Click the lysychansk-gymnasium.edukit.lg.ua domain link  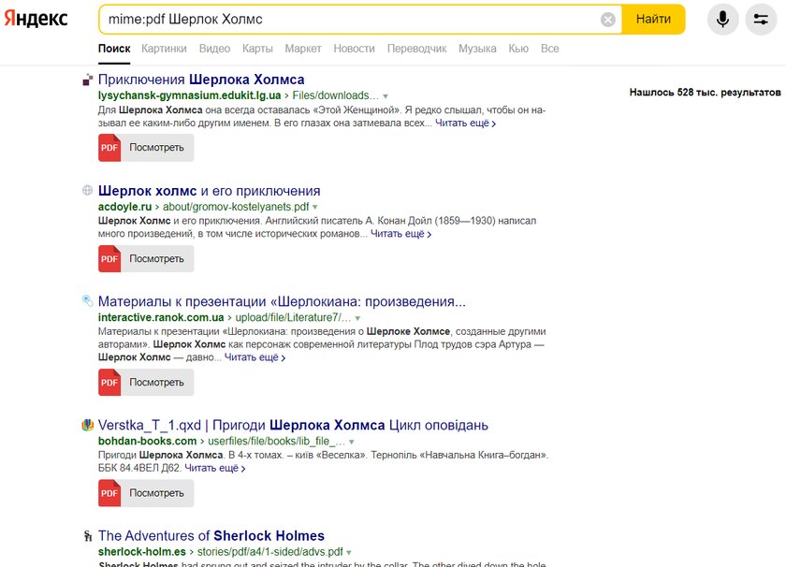(x=189, y=95)
